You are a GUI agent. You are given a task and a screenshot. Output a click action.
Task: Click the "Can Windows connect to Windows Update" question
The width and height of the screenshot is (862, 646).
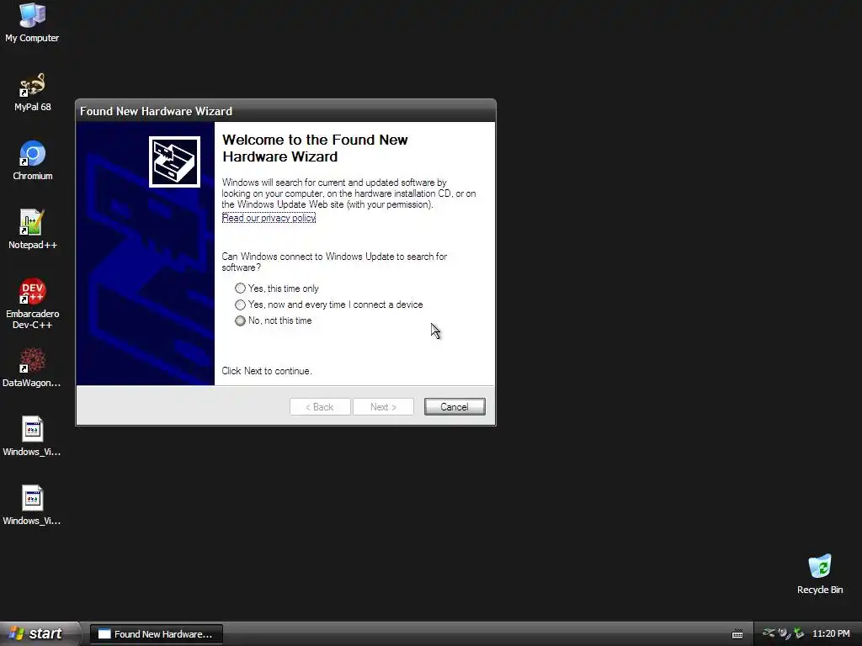coord(334,262)
